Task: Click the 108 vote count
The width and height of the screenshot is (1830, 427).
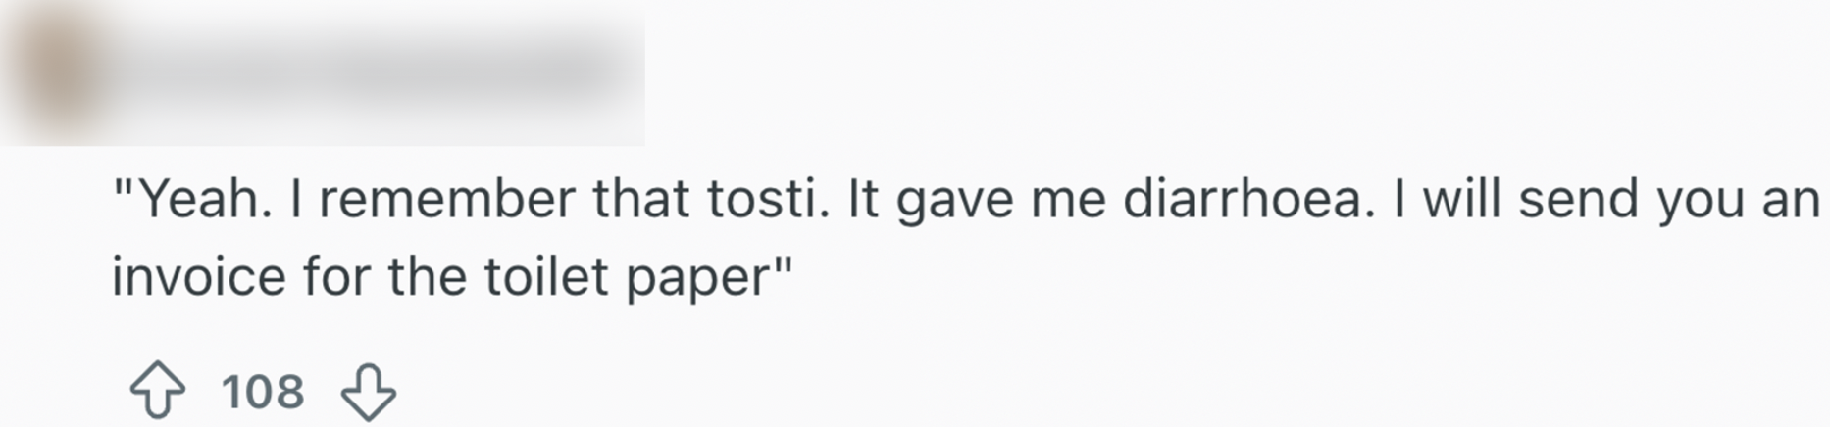Action: click(x=263, y=392)
